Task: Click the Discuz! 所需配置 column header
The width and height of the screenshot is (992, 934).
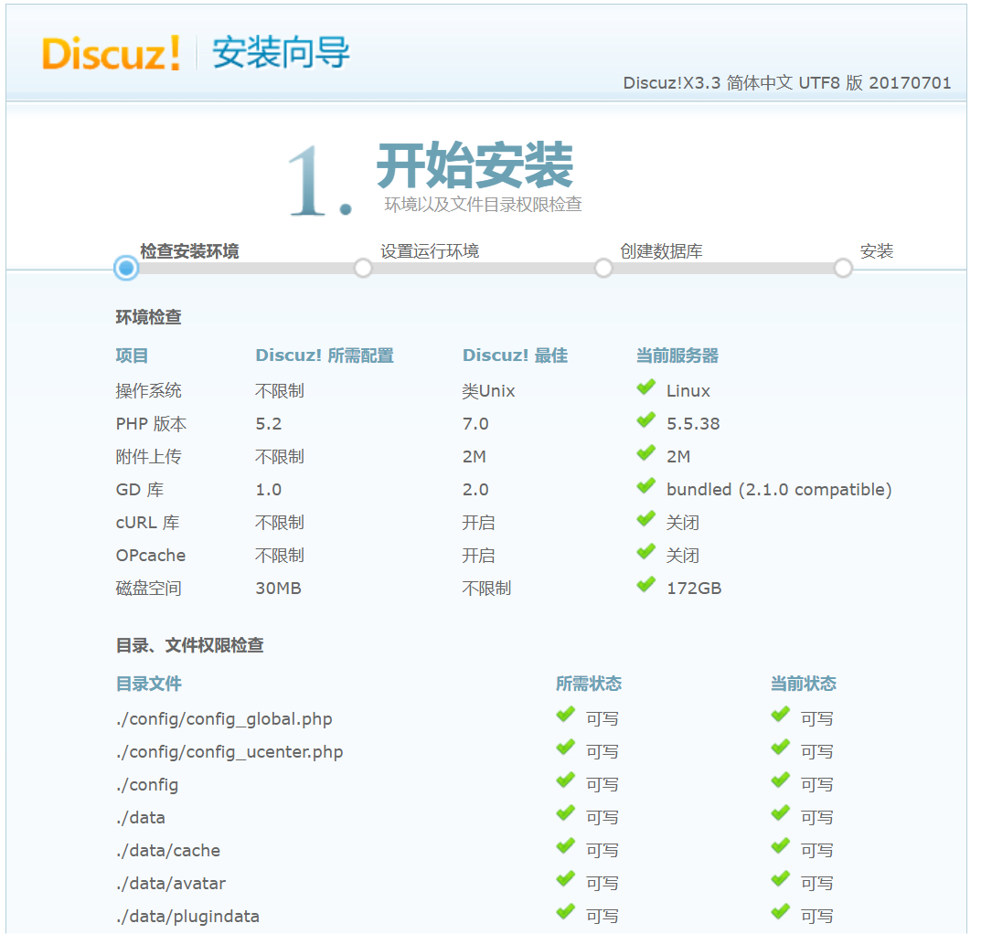Action: click(325, 356)
